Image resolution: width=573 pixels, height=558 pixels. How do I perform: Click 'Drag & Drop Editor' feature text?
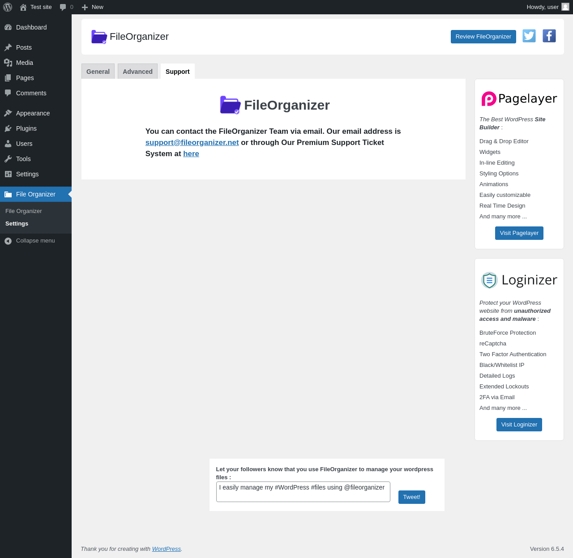click(x=504, y=141)
